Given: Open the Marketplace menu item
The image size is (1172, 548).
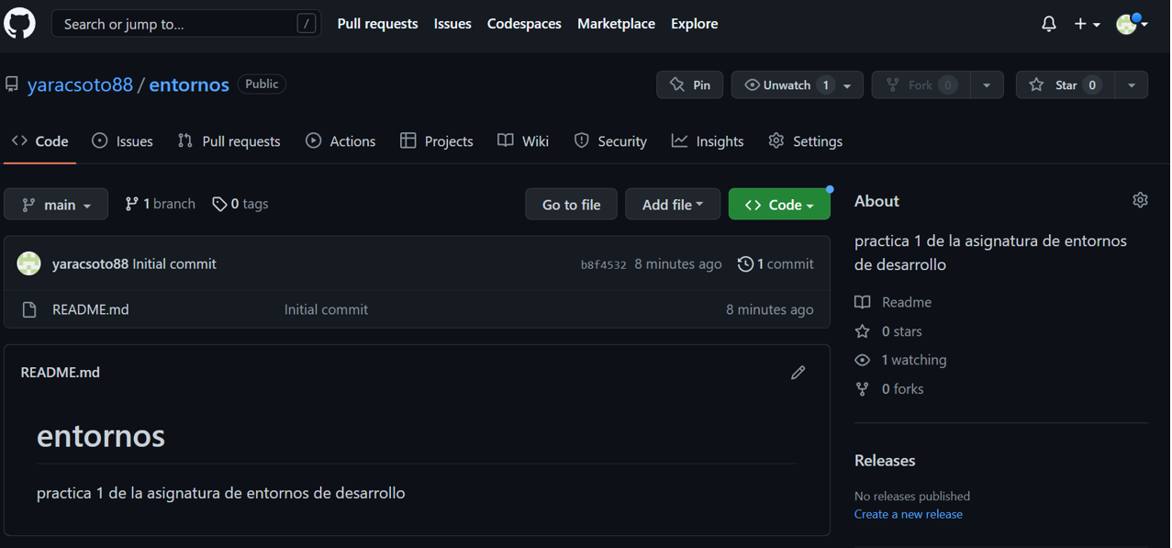Looking at the screenshot, I should click(616, 23).
